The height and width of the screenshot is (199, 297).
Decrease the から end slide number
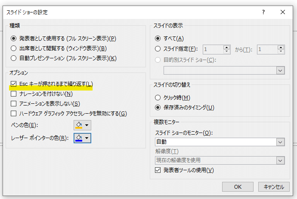pyautogui.click(x=281, y=51)
